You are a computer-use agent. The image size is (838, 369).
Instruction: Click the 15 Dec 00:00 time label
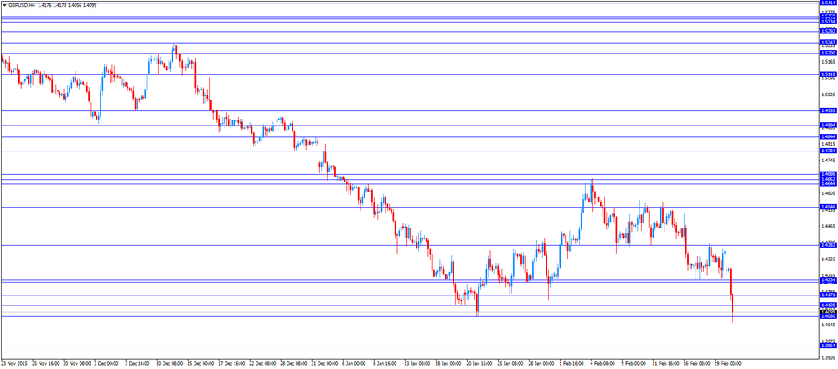(200, 364)
